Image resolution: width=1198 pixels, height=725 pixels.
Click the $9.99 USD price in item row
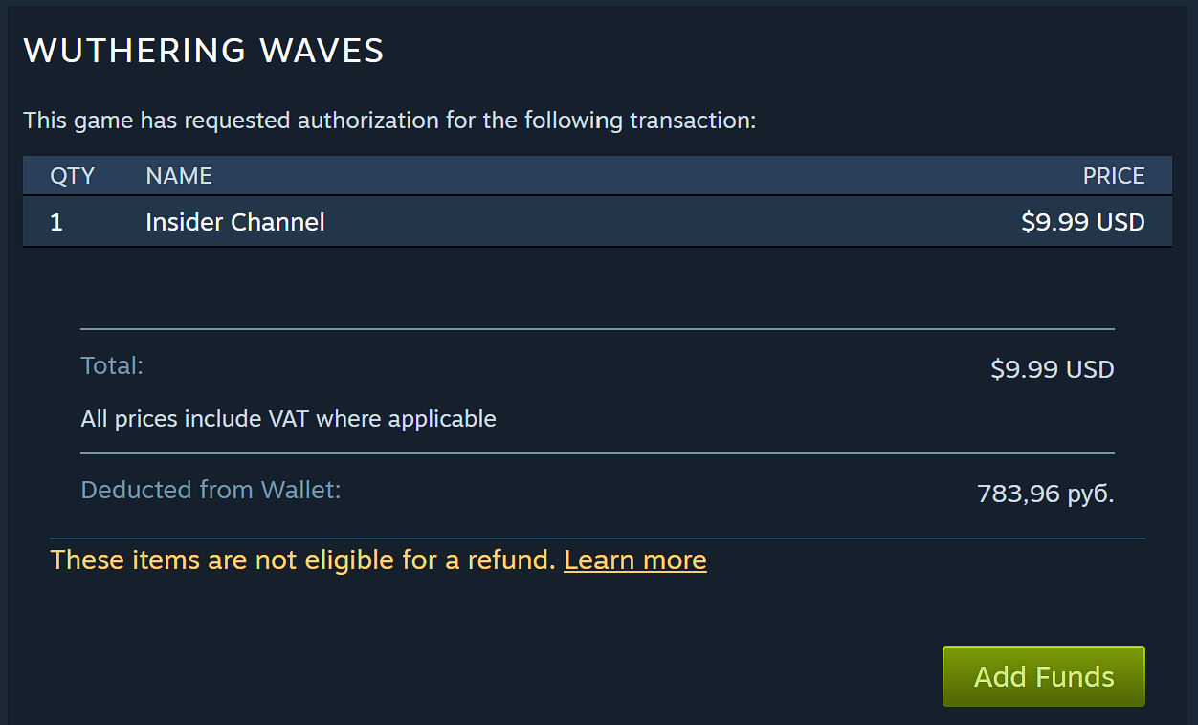[x=1082, y=222]
